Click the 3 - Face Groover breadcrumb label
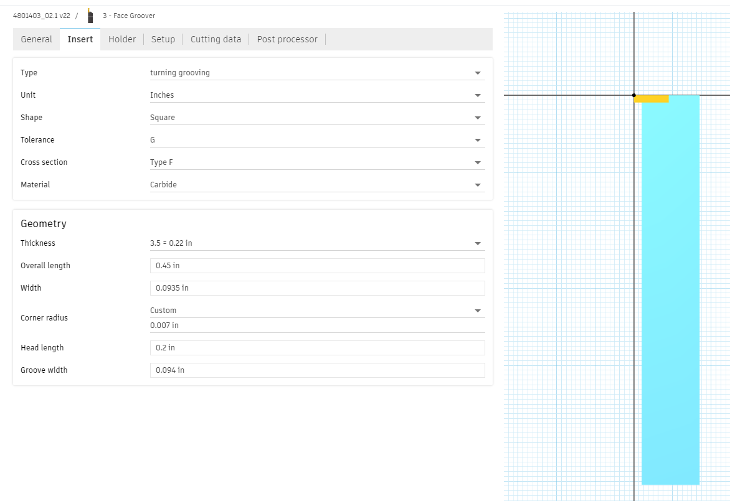Image resolution: width=730 pixels, height=501 pixels. [x=129, y=16]
